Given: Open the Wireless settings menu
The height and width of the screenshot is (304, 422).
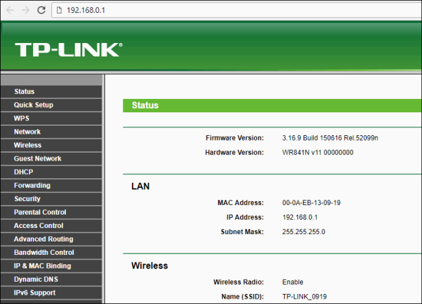Looking at the screenshot, I should pyautogui.click(x=51, y=145).
